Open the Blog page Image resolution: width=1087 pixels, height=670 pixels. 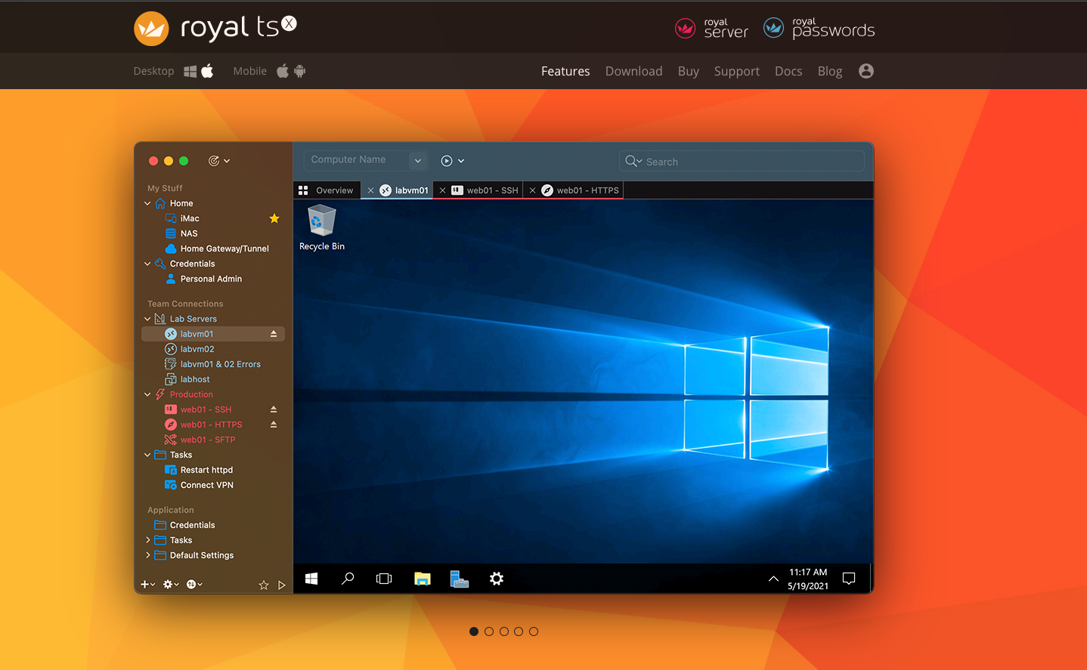pyautogui.click(x=829, y=71)
